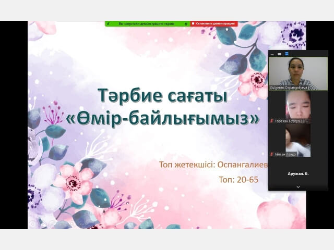Click the connection indicator icon in the green bar
Viewport: 334px width, 250px height.
point(109,24)
